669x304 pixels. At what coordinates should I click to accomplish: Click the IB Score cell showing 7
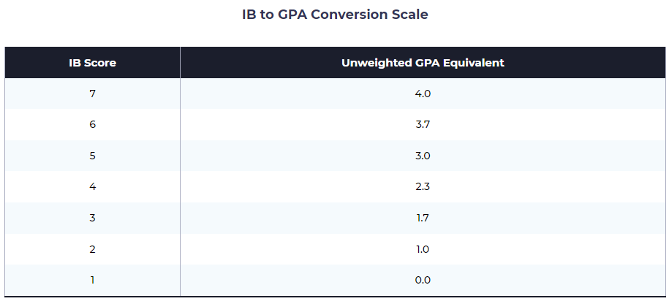click(x=93, y=94)
